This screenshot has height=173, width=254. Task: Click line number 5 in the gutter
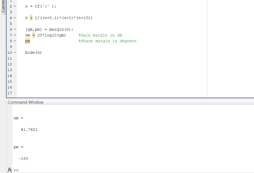point(11,23)
